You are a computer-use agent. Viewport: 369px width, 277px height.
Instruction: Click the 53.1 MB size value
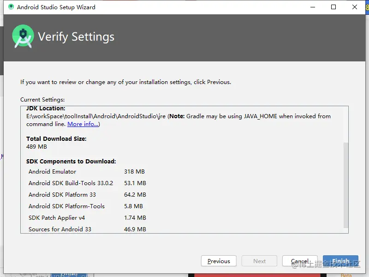135,183
